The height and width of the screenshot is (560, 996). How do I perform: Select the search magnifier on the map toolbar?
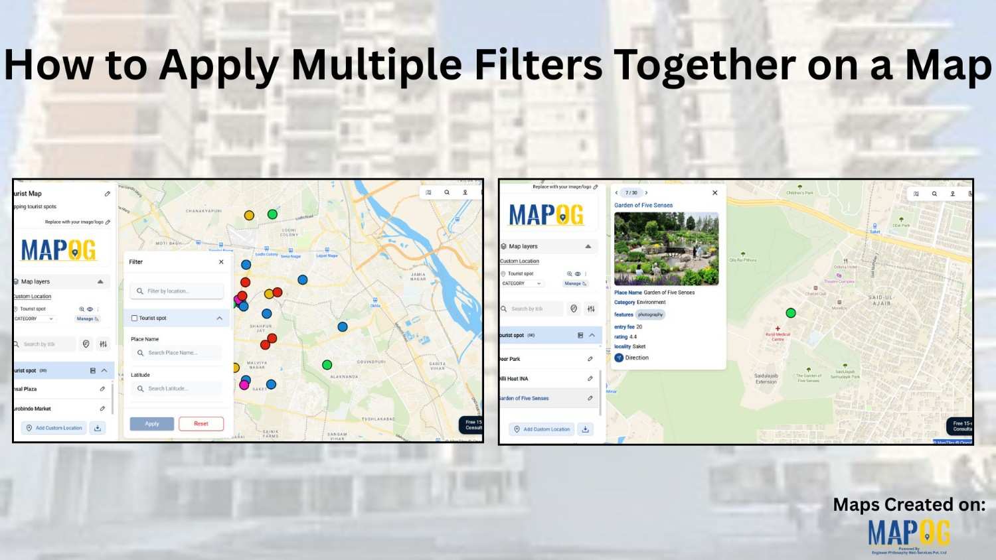coord(446,192)
